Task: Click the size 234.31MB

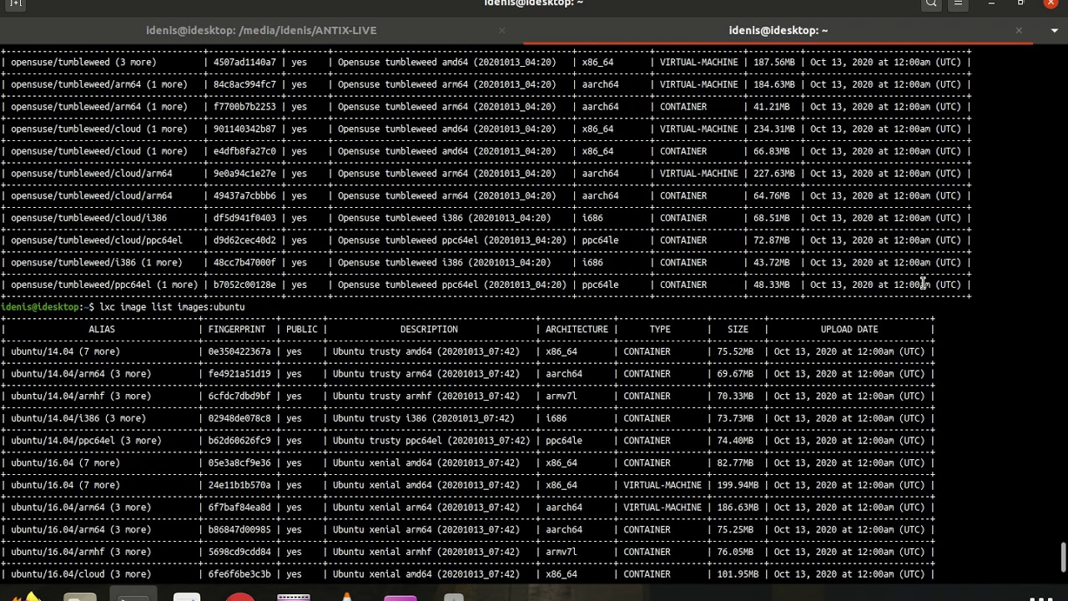Action: (774, 129)
